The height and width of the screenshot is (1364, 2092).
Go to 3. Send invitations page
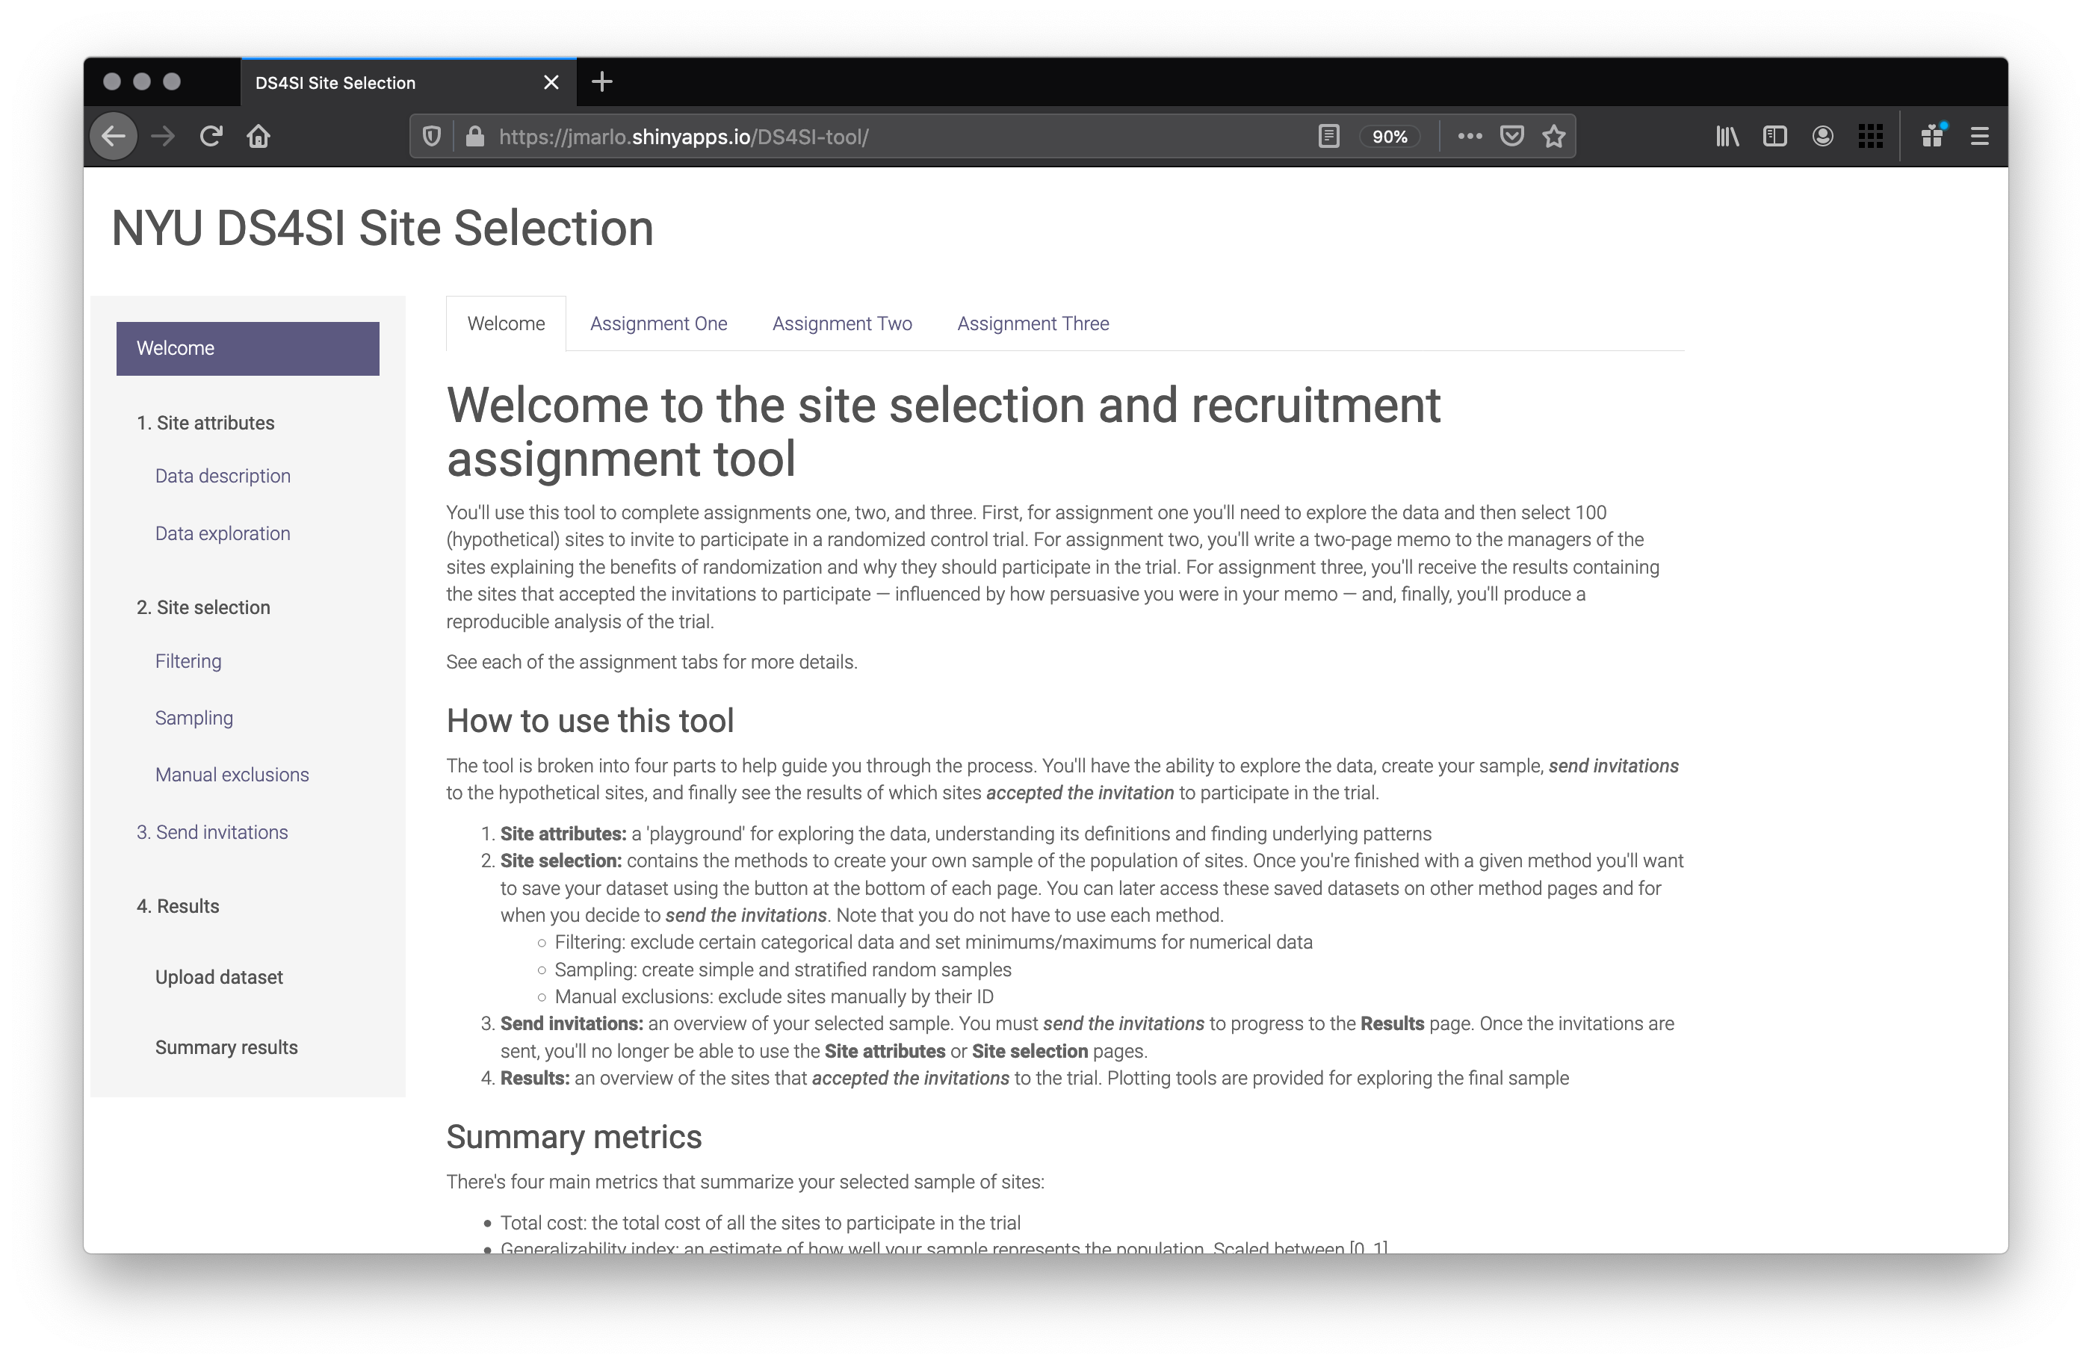click(x=212, y=832)
